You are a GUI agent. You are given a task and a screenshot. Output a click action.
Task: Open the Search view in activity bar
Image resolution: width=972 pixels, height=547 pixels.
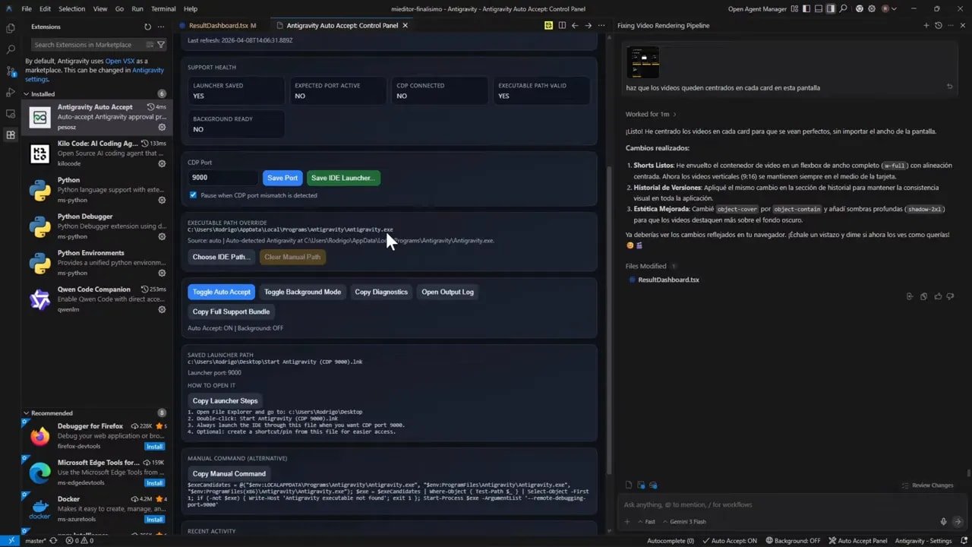(11, 49)
